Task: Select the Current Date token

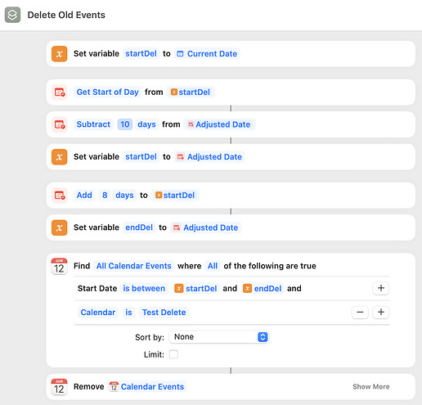Action: (x=207, y=54)
